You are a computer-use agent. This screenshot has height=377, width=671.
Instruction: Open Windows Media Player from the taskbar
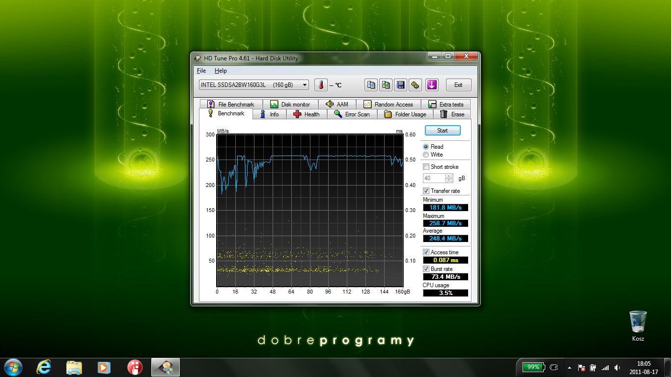tap(104, 367)
